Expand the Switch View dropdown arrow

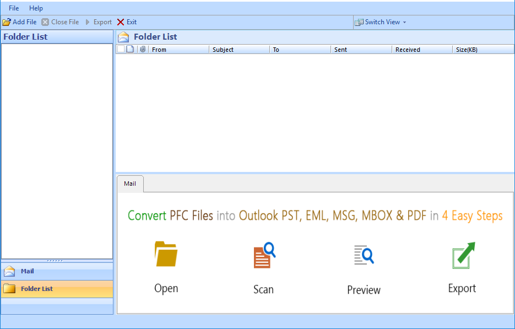coord(404,23)
